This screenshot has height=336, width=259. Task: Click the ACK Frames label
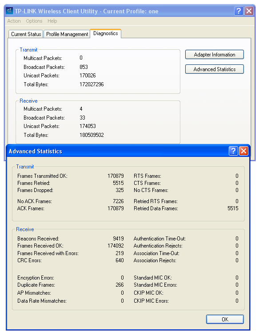pyautogui.click(x=31, y=208)
